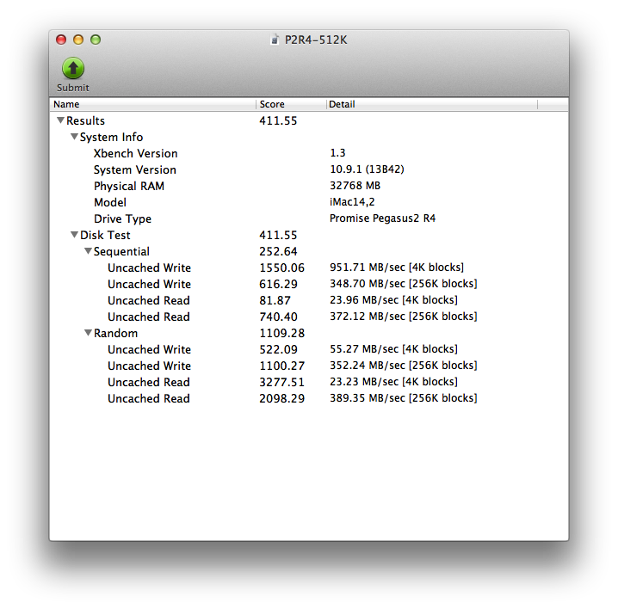The height and width of the screenshot is (609, 618).
Task: Select the Physical RAM row
Action: 309,186
